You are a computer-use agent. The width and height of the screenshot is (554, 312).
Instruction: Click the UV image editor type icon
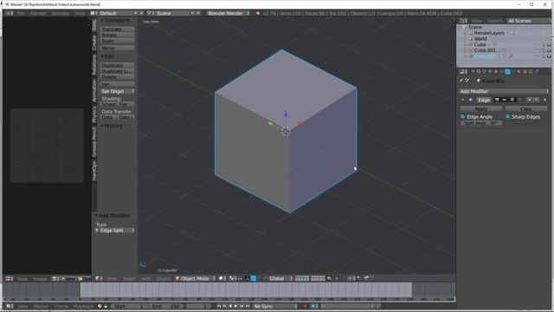click(x=10, y=279)
